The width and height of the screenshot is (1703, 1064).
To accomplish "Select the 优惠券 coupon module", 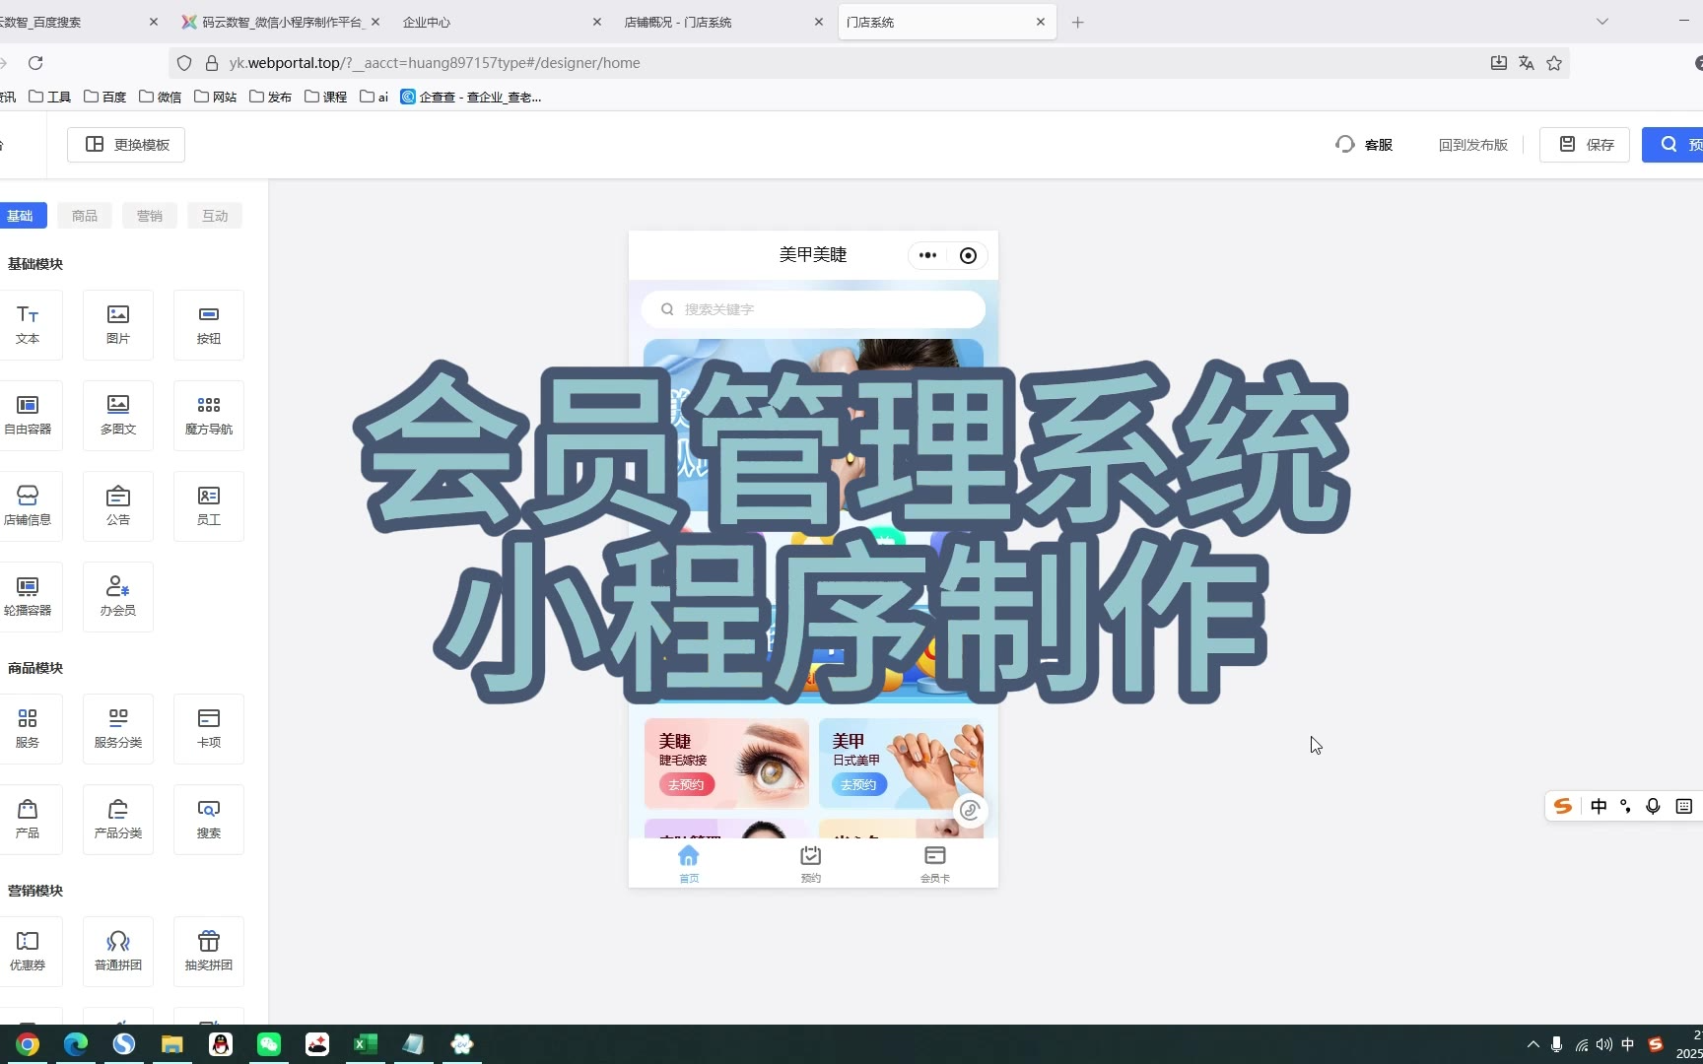I will 28,951.
